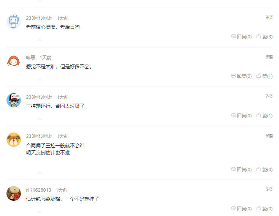Open the avatar of 妞妞626013

pos(14,194)
